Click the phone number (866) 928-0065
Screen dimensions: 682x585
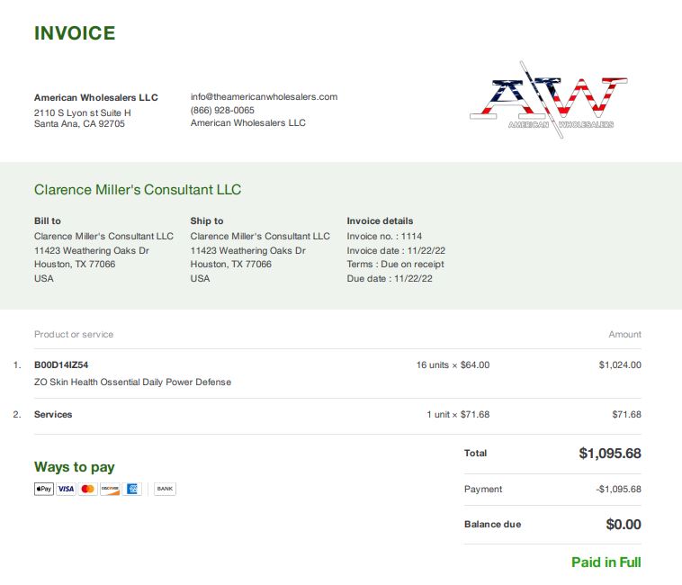(222, 110)
